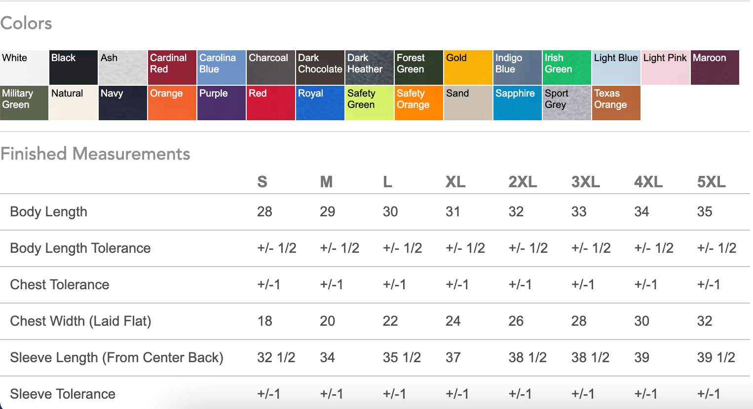Click the Purple color swatch
Image resolution: width=753 pixels, height=409 pixels.
[x=222, y=103]
